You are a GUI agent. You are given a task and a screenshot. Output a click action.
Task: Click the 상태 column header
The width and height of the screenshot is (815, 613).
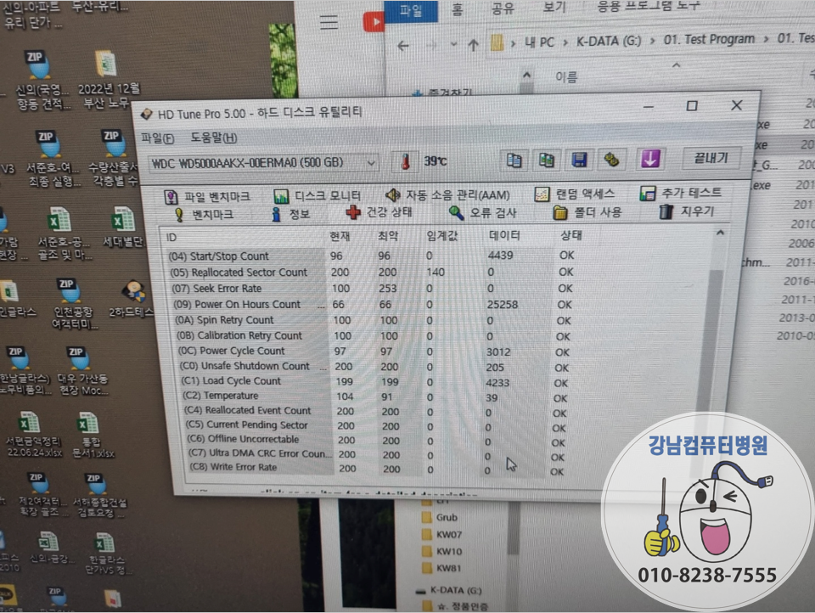(x=570, y=235)
